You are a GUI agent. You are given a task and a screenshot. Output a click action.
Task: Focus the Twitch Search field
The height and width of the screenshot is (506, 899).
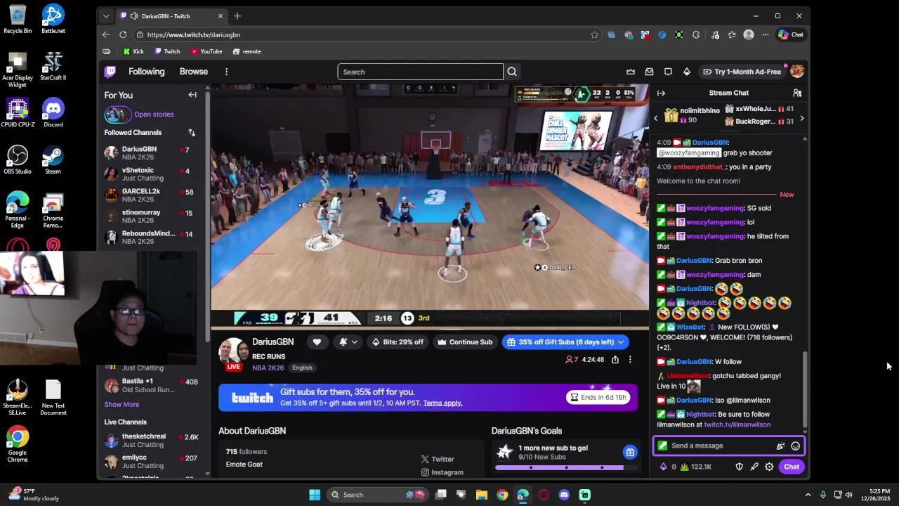(x=420, y=72)
